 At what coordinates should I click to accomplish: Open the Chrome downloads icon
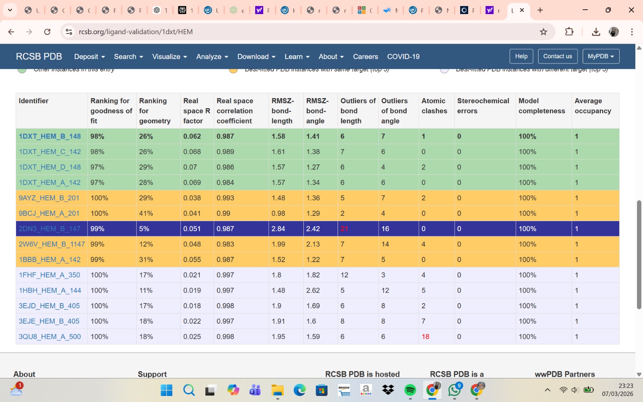[596, 32]
